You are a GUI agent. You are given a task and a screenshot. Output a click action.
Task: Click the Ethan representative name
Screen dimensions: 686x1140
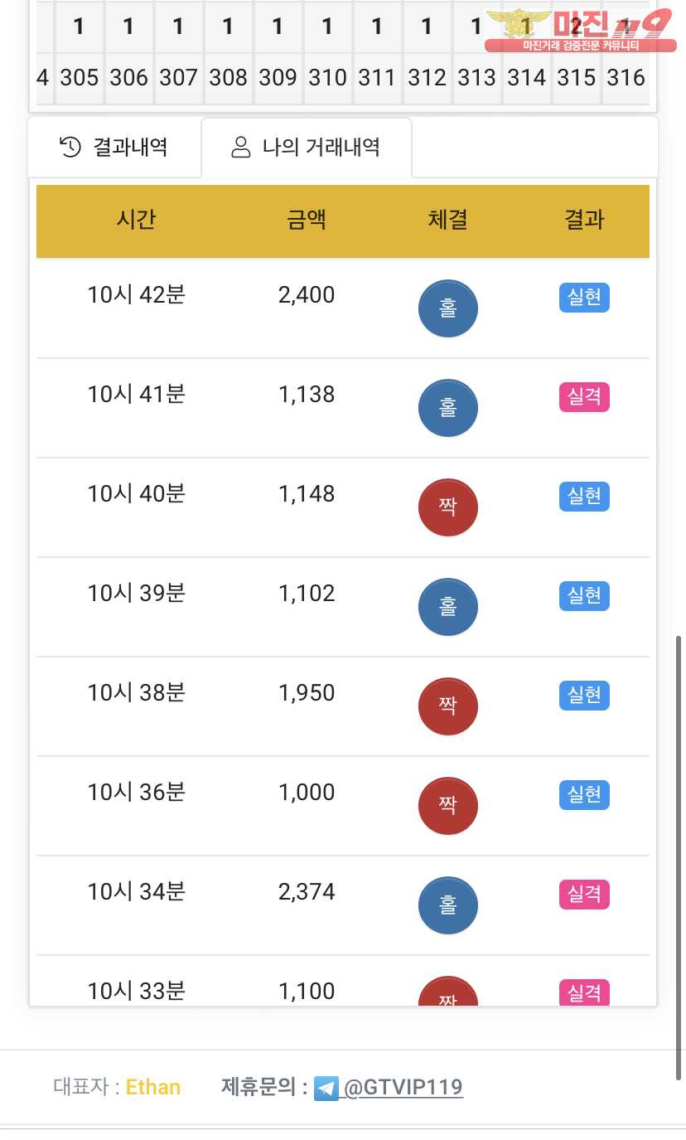point(153,1087)
